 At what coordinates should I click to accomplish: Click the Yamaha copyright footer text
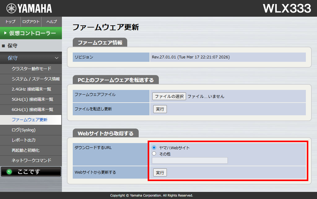(152, 195)
